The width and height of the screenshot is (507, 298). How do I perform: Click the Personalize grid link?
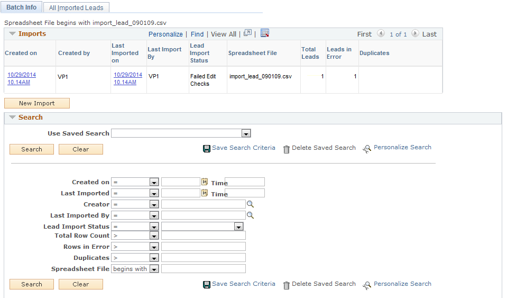point(165,34)
